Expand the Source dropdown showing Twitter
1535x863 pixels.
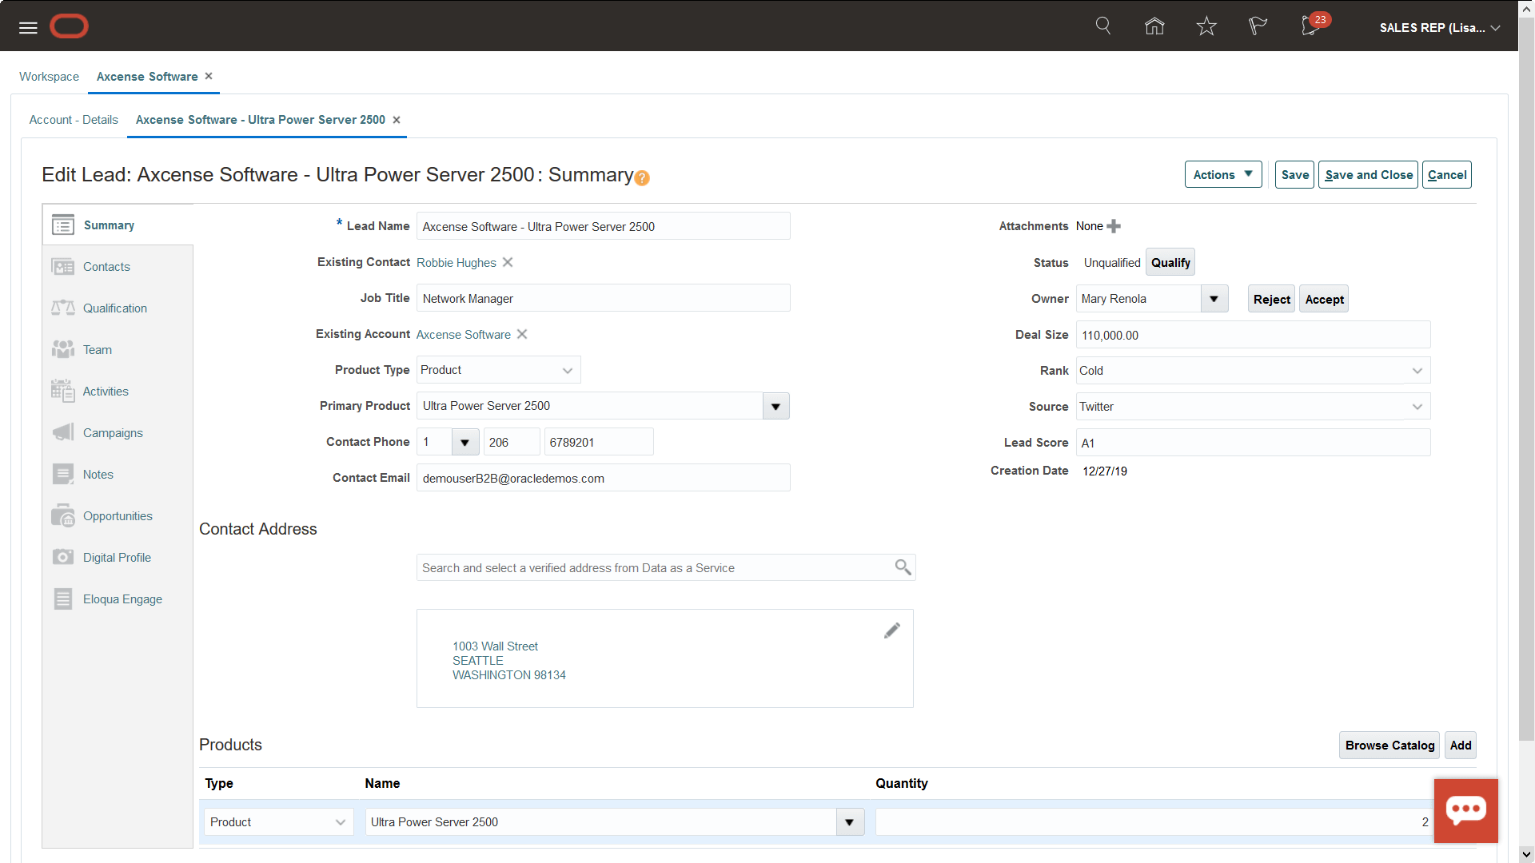point(1417,406)
